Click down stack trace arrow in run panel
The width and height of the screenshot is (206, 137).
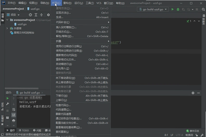(x=14, y=104)
